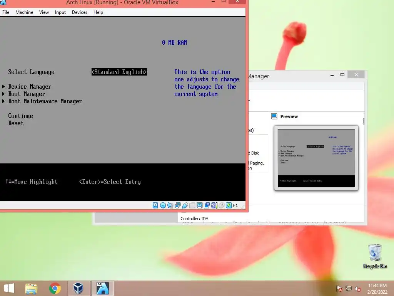Expand the Boot Manager entry
394x296 pixels.
27,94
